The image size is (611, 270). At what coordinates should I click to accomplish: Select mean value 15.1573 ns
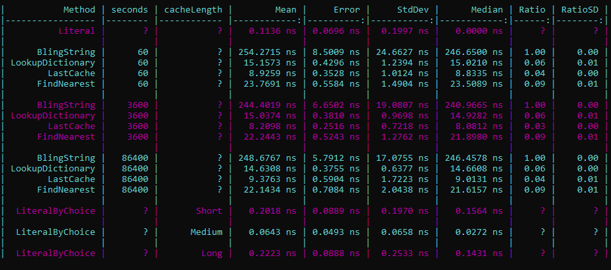tap(270, 62)
